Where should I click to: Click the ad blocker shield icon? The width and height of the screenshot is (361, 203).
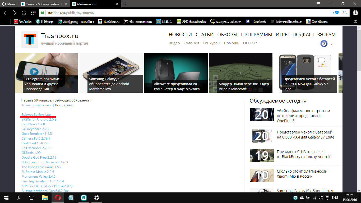click(337, 13)
